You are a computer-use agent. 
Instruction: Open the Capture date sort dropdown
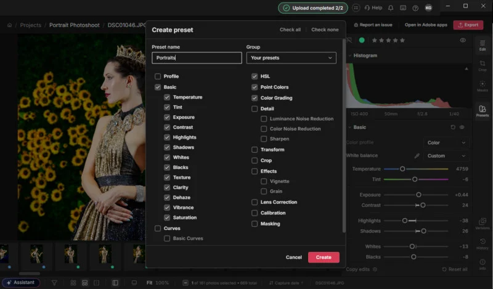tap(286, 283)
